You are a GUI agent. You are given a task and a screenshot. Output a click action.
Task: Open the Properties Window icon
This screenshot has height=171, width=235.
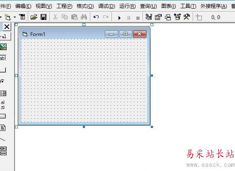158,17
